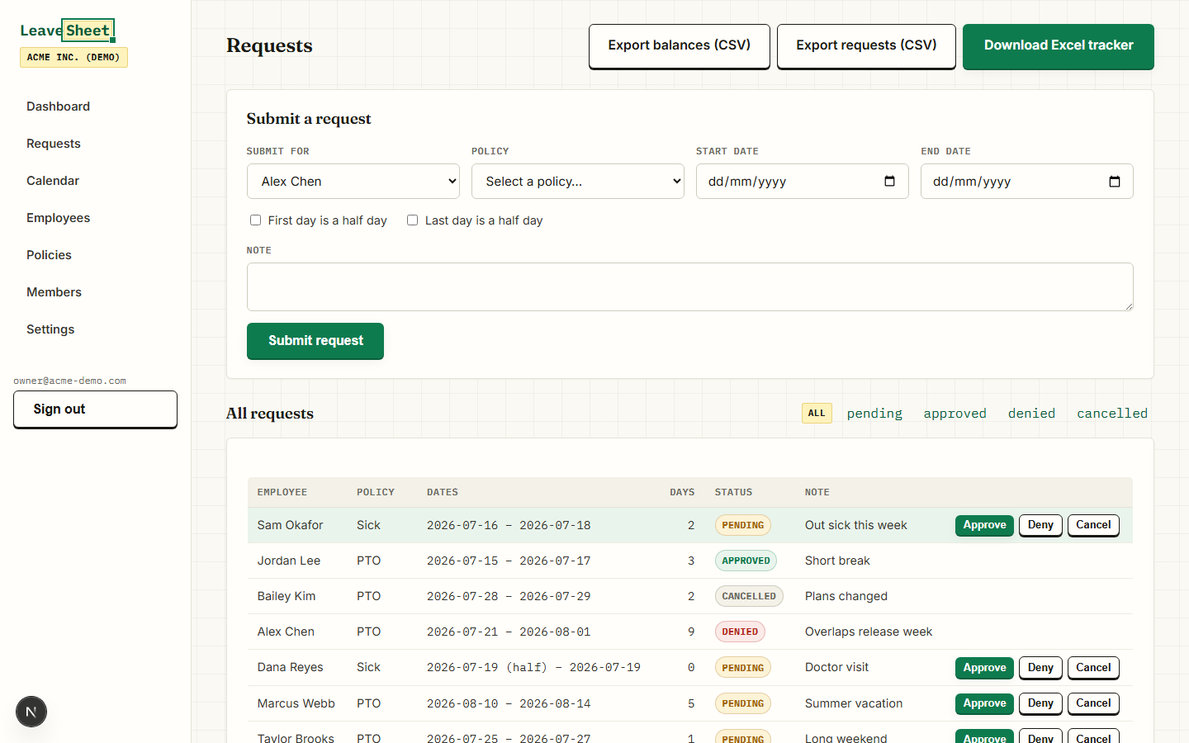
Task: Click into the End date field
Action: coord(1027,182)
